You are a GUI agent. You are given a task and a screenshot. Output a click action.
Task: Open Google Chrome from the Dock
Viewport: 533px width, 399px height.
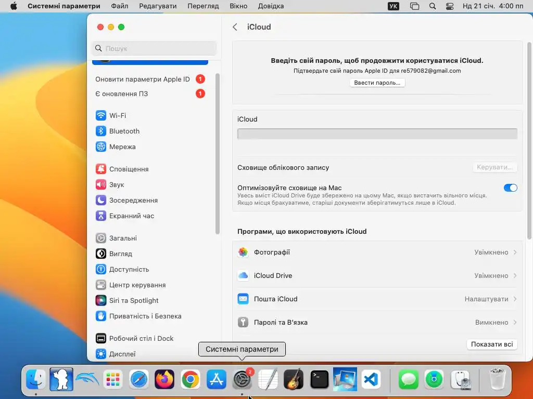coord(191,379)
